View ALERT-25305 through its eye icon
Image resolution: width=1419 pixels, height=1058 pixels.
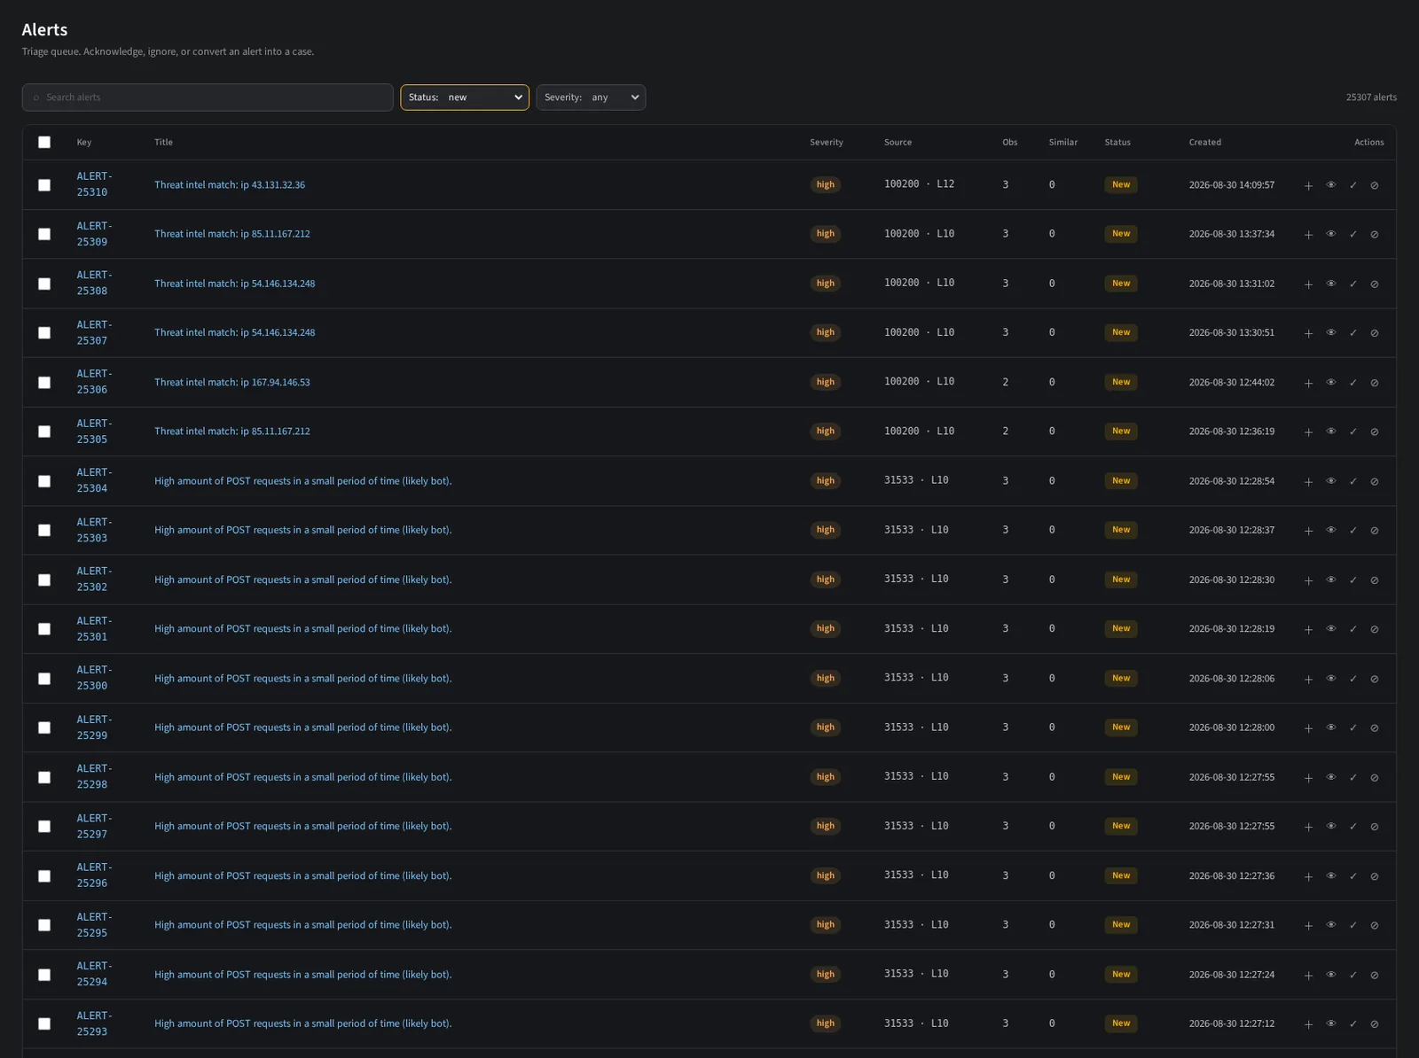pyautogui.click(x=1331, y=432)
